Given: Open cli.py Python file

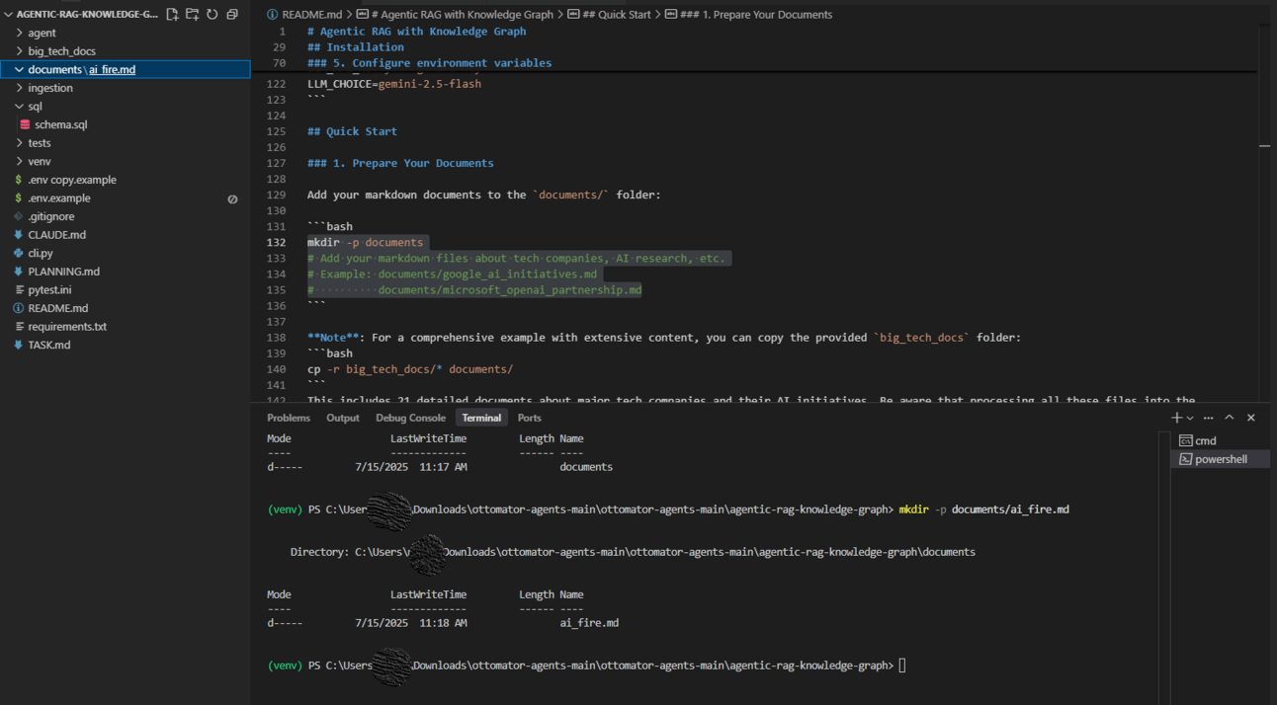Looking at the screenshot, I should [41, 253].
